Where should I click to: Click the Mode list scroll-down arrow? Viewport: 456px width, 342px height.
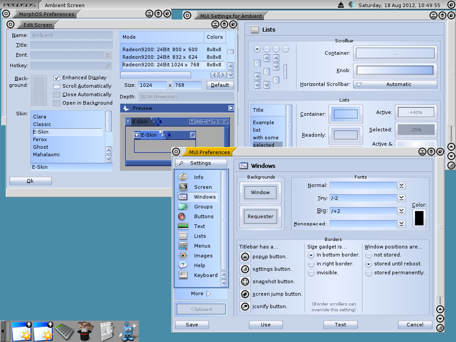tap(231, 75)
